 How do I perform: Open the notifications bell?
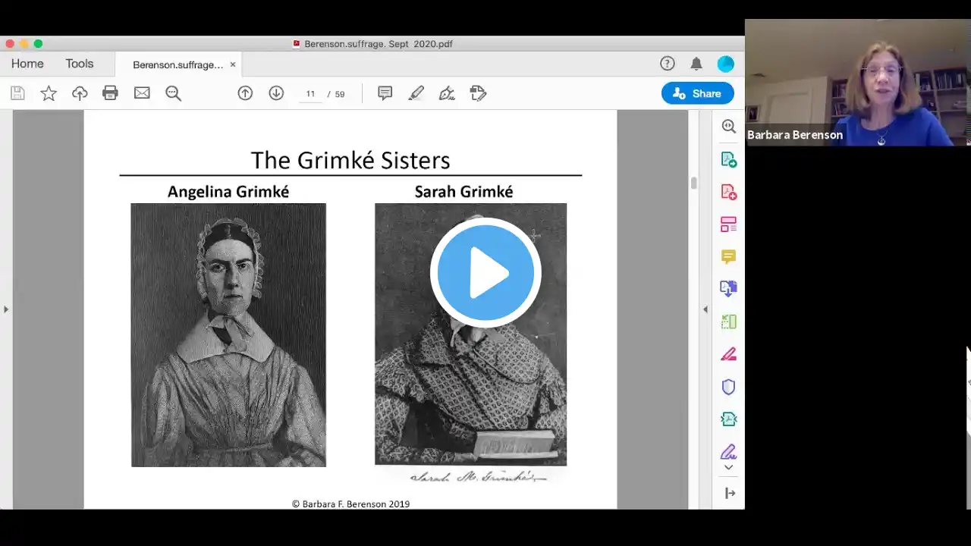point(696,64)
